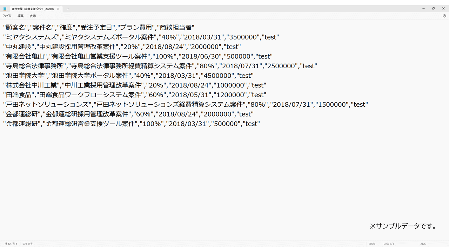Click the 679 文字 character count

[28, 244]
